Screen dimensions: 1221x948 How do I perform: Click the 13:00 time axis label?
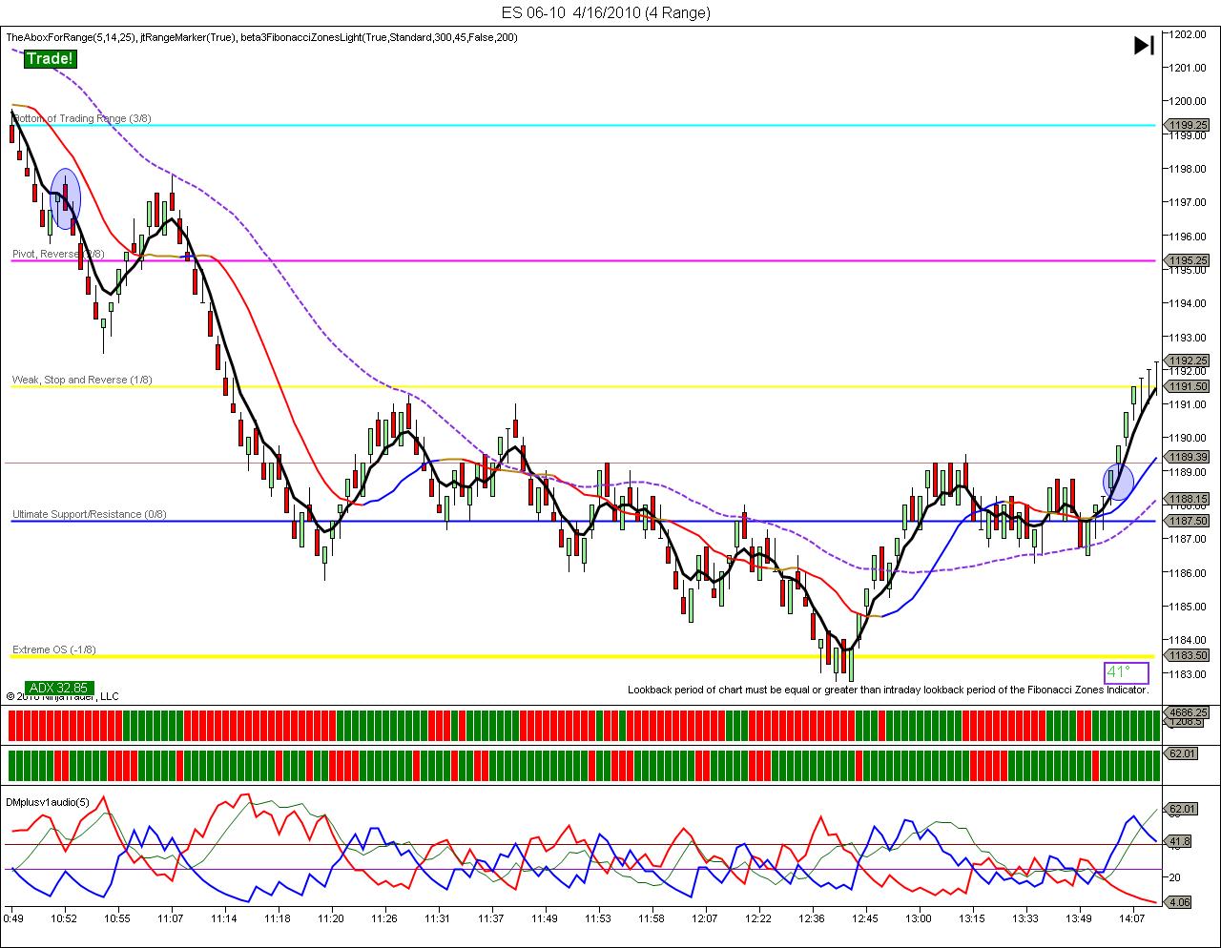(x=919, y=918)
